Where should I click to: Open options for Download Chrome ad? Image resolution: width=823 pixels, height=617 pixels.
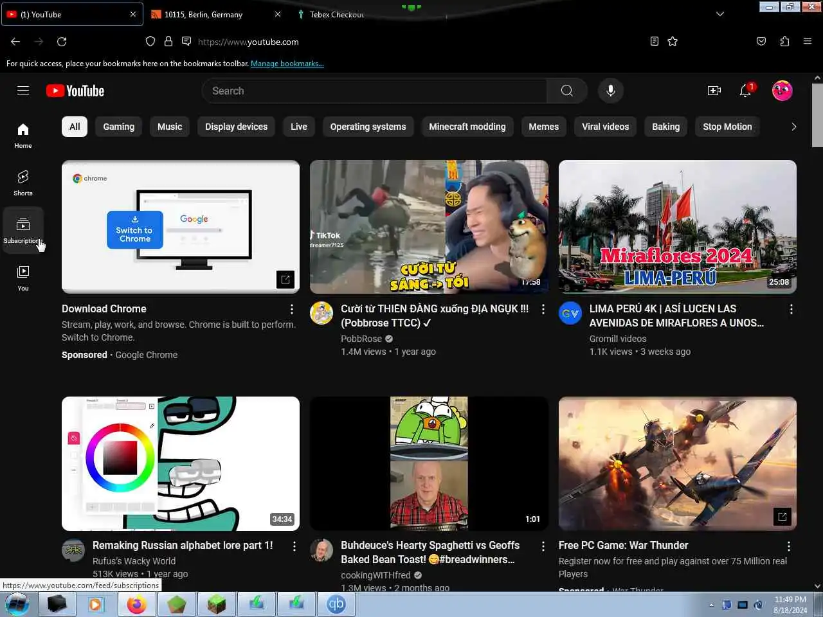pos(292,309)
